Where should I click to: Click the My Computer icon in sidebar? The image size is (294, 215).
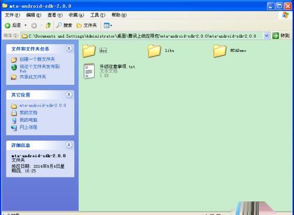click(x=14, y=120)
